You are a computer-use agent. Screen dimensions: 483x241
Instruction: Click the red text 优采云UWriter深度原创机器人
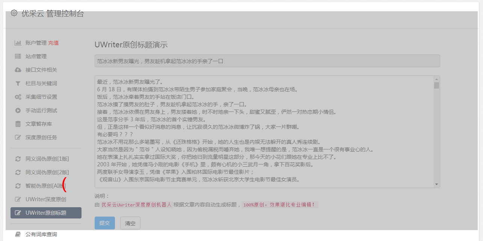[137, 205]
